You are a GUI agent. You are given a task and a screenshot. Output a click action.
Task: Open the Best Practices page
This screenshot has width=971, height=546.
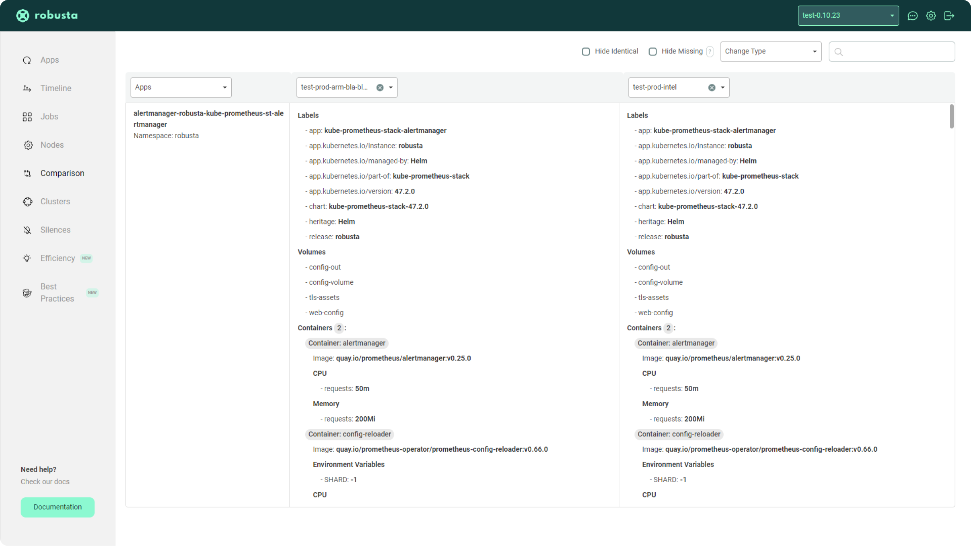pyautogui.click(x=57, y=293)
